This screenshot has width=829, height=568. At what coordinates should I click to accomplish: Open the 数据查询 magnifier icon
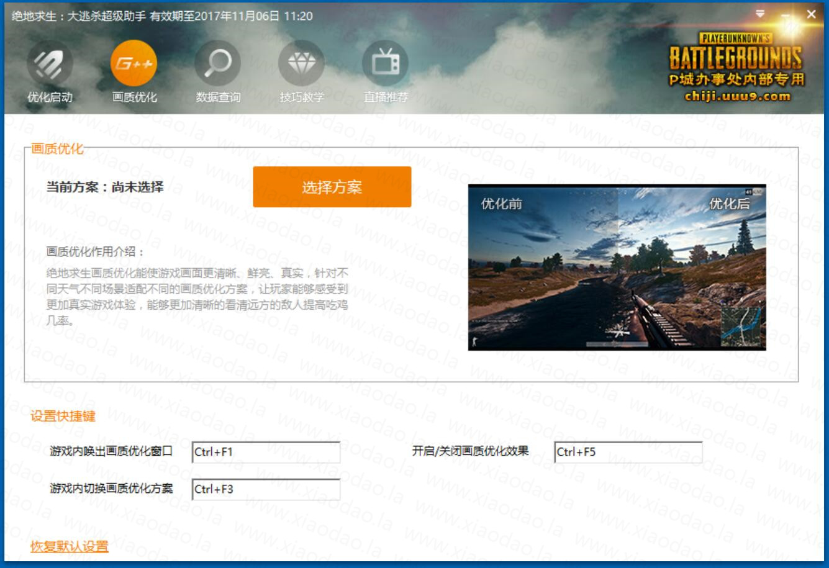click(218, 63)
